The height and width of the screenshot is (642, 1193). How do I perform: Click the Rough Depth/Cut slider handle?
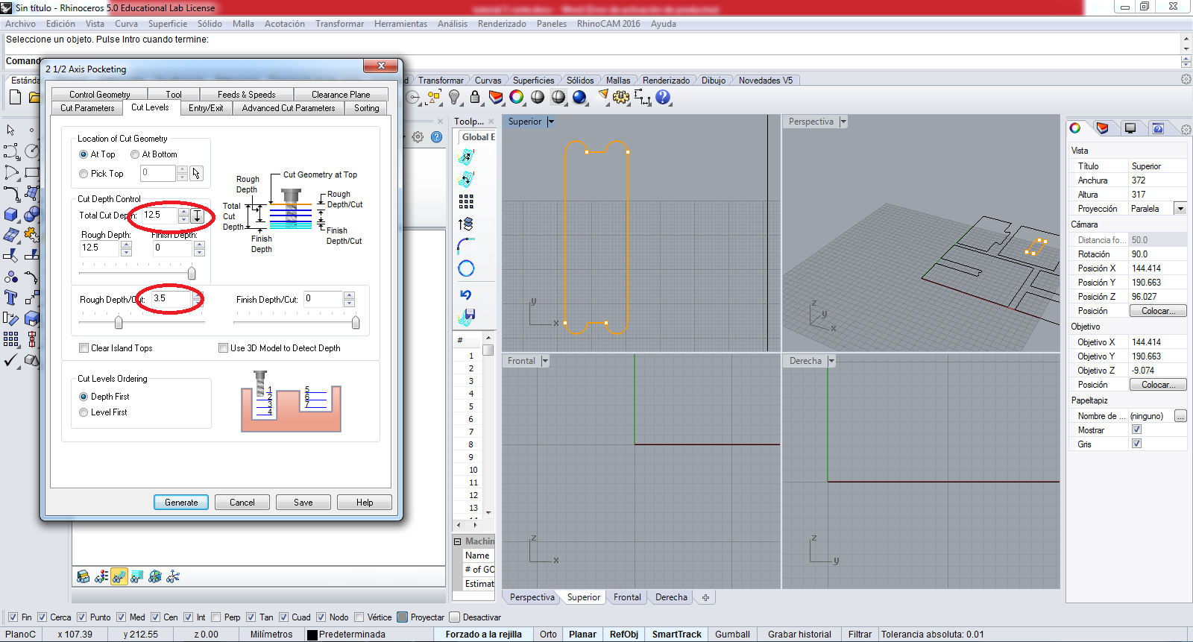(x=119, y=322)
